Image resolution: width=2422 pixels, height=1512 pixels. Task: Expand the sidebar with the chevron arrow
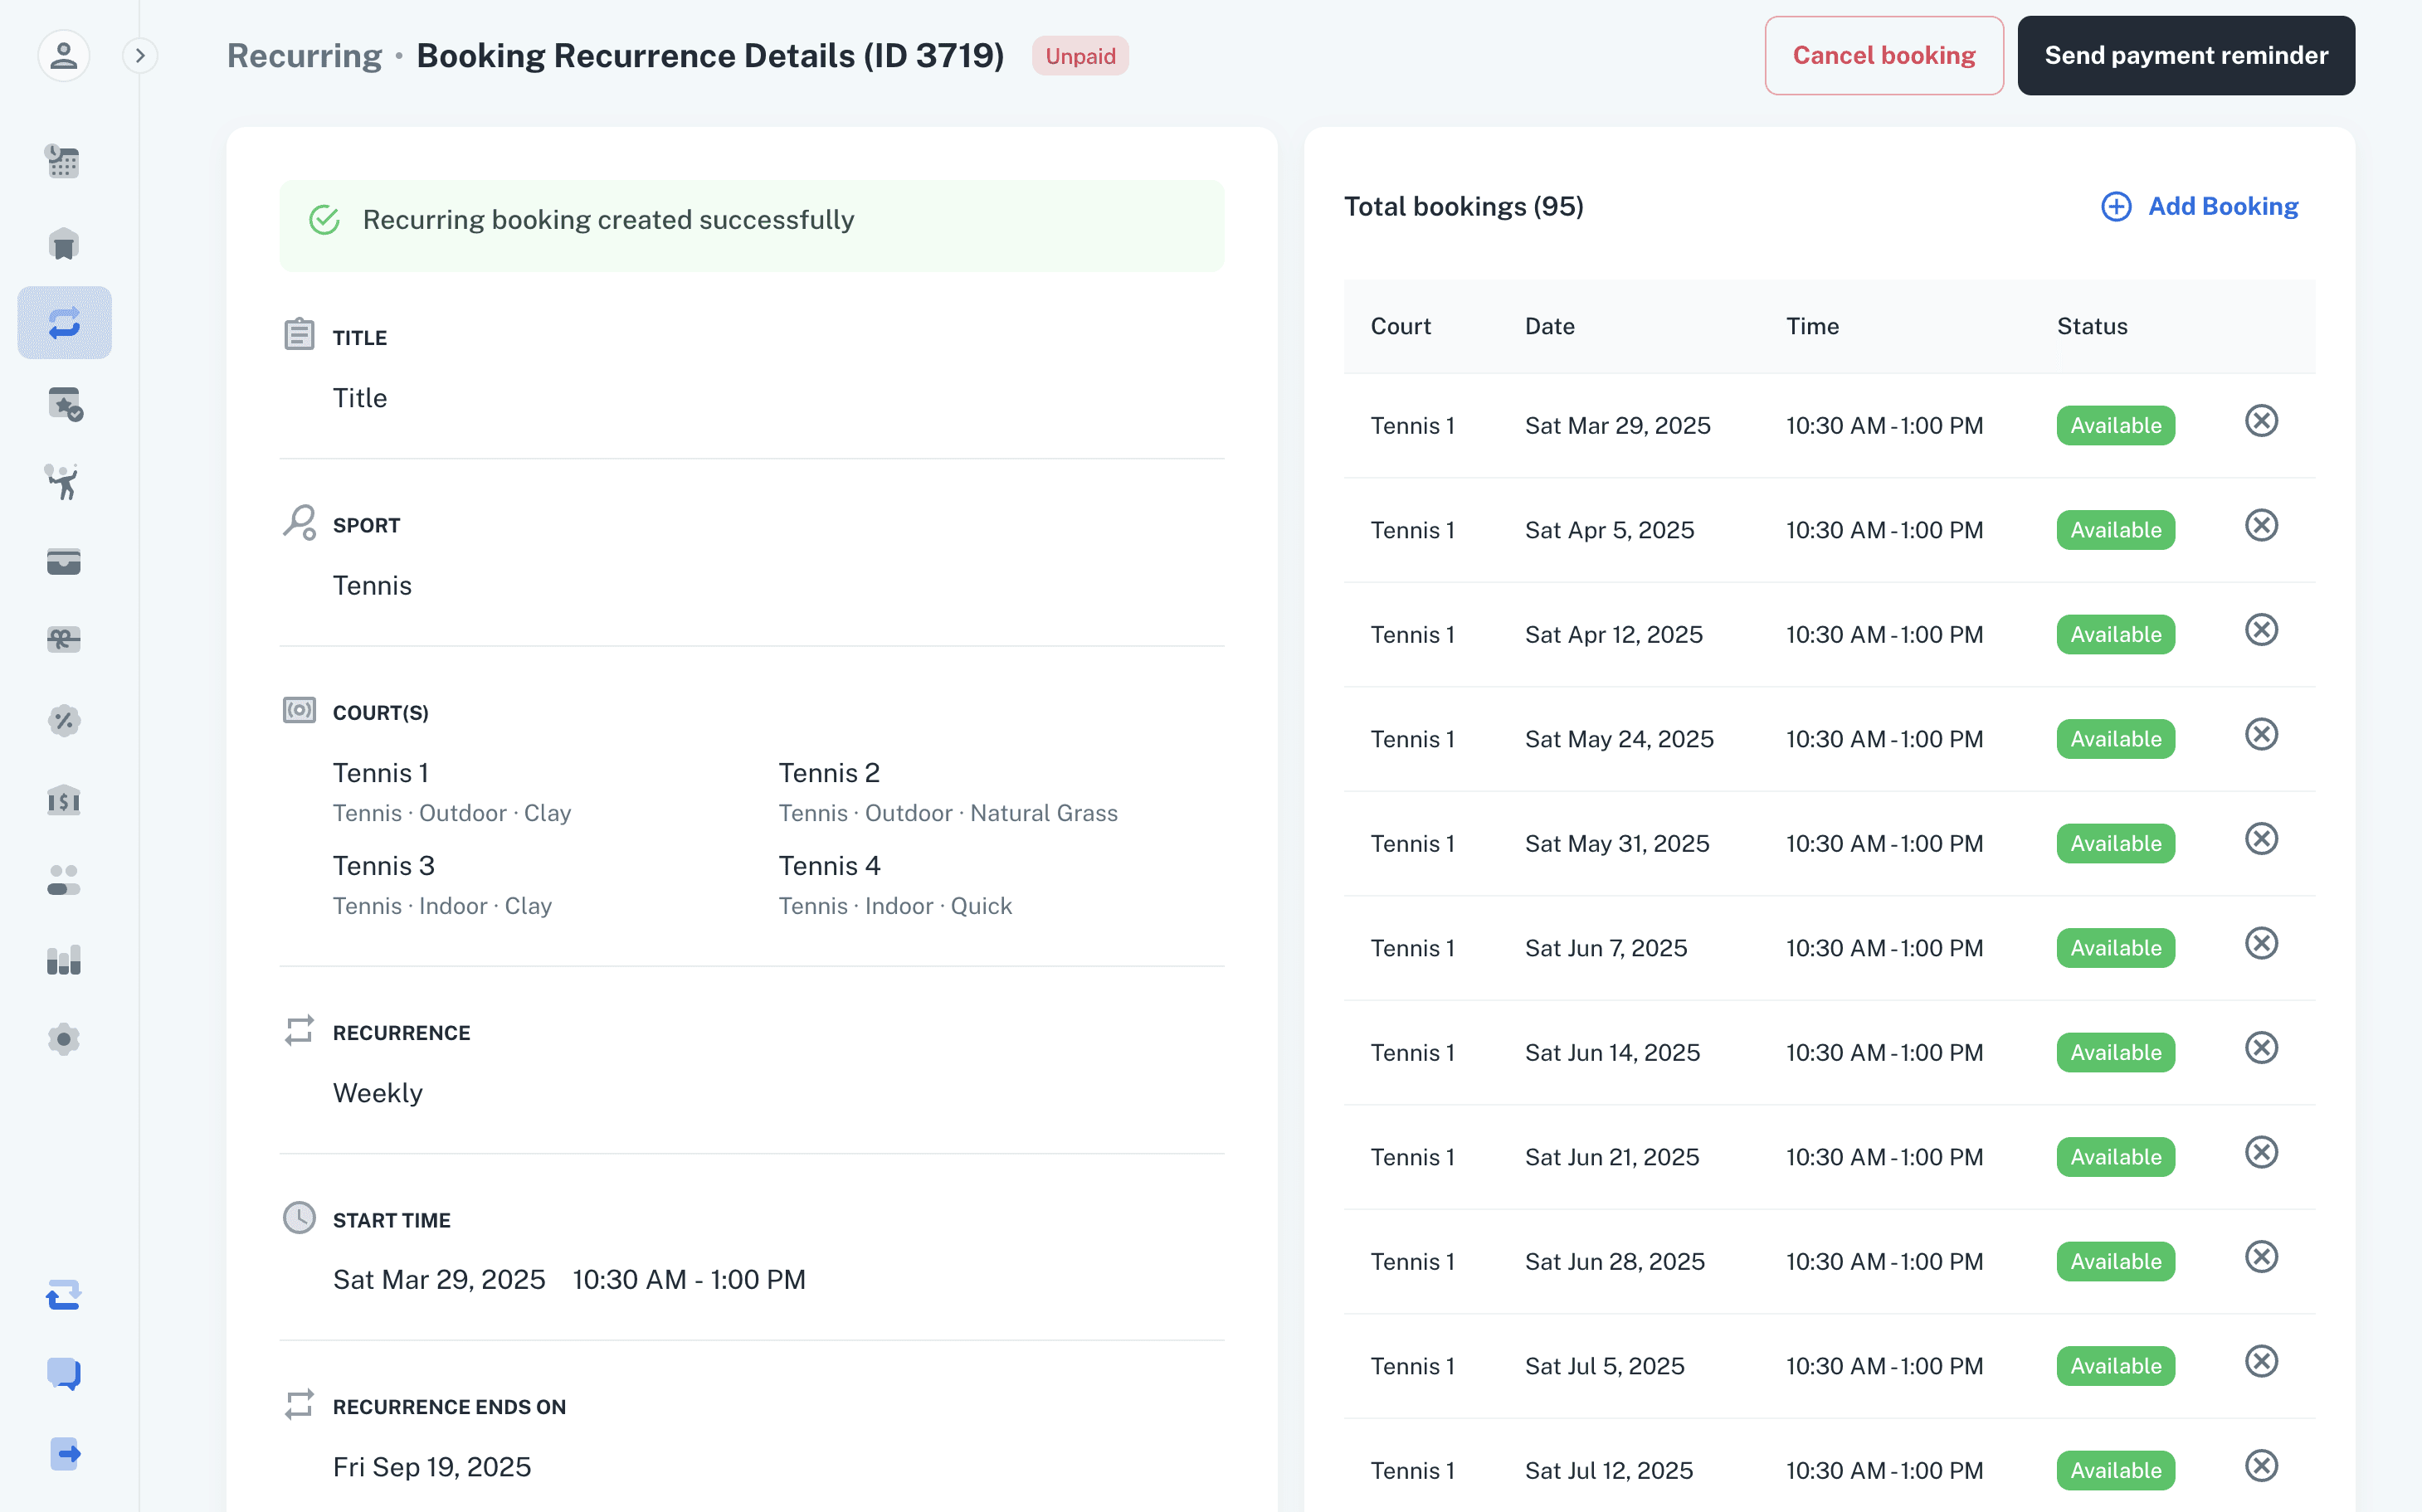tap(140, 55)
